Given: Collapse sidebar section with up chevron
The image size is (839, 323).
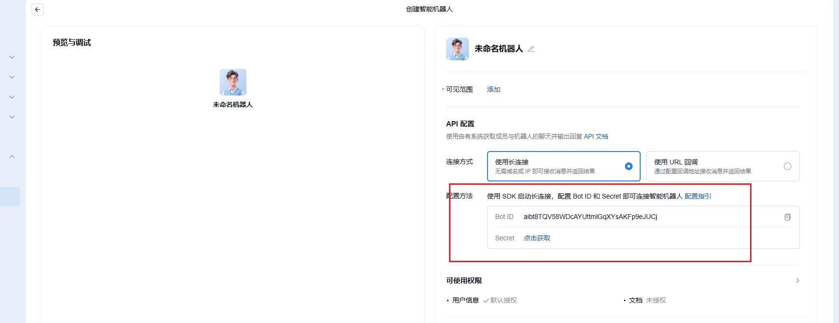Looking at the screenshot, I should pos(12,157).
